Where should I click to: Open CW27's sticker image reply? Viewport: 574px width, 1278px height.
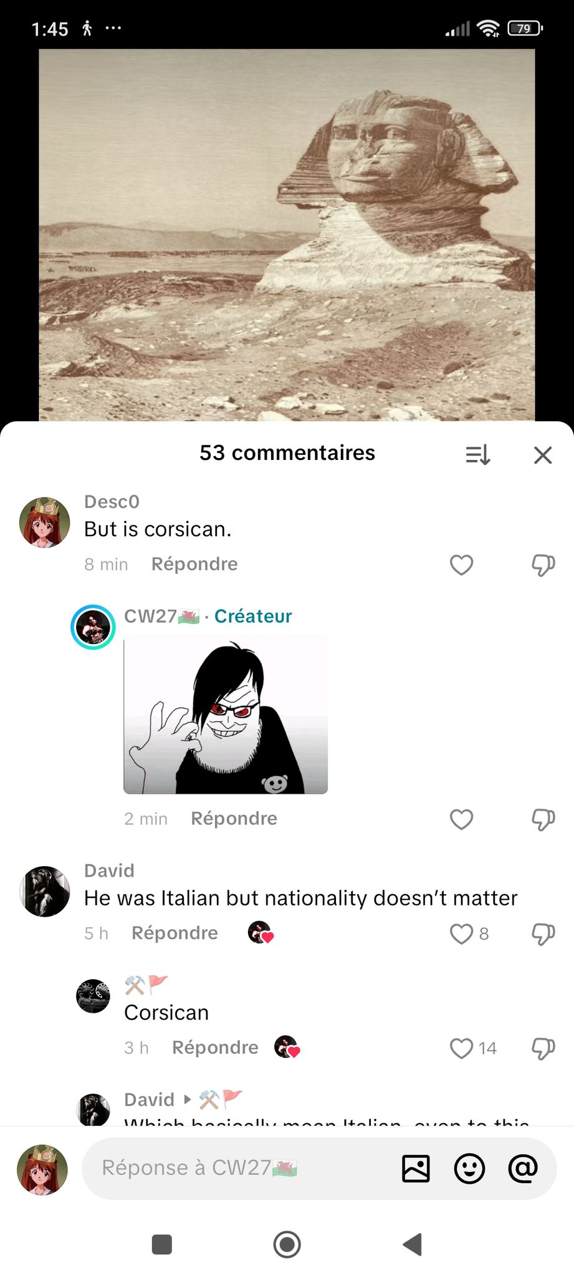226,715
